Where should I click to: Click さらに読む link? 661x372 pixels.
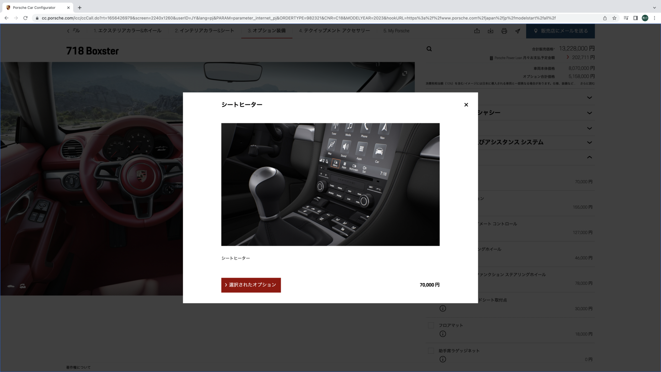click(587, 84)
